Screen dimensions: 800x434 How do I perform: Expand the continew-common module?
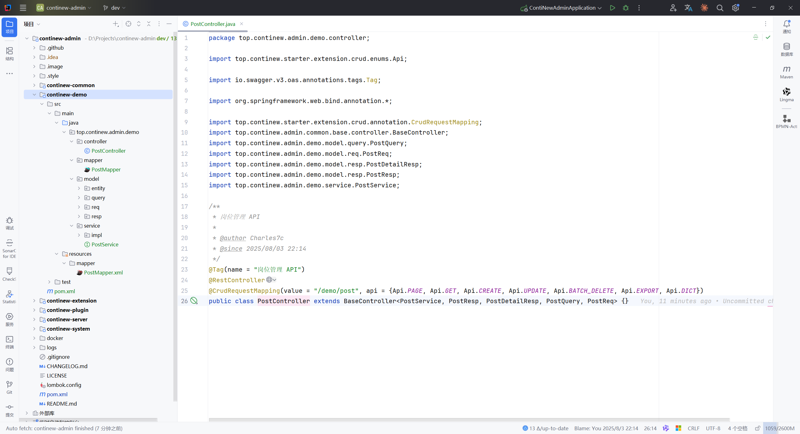[x=34, y=85]
